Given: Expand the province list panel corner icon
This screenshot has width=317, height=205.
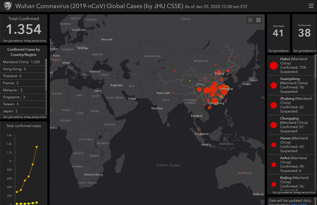Looking at the screenshot, I should tap(315, 56).
